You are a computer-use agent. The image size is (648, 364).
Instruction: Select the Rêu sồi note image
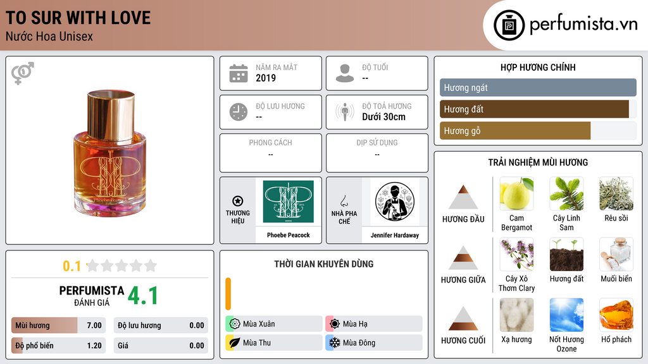[616, 193]
